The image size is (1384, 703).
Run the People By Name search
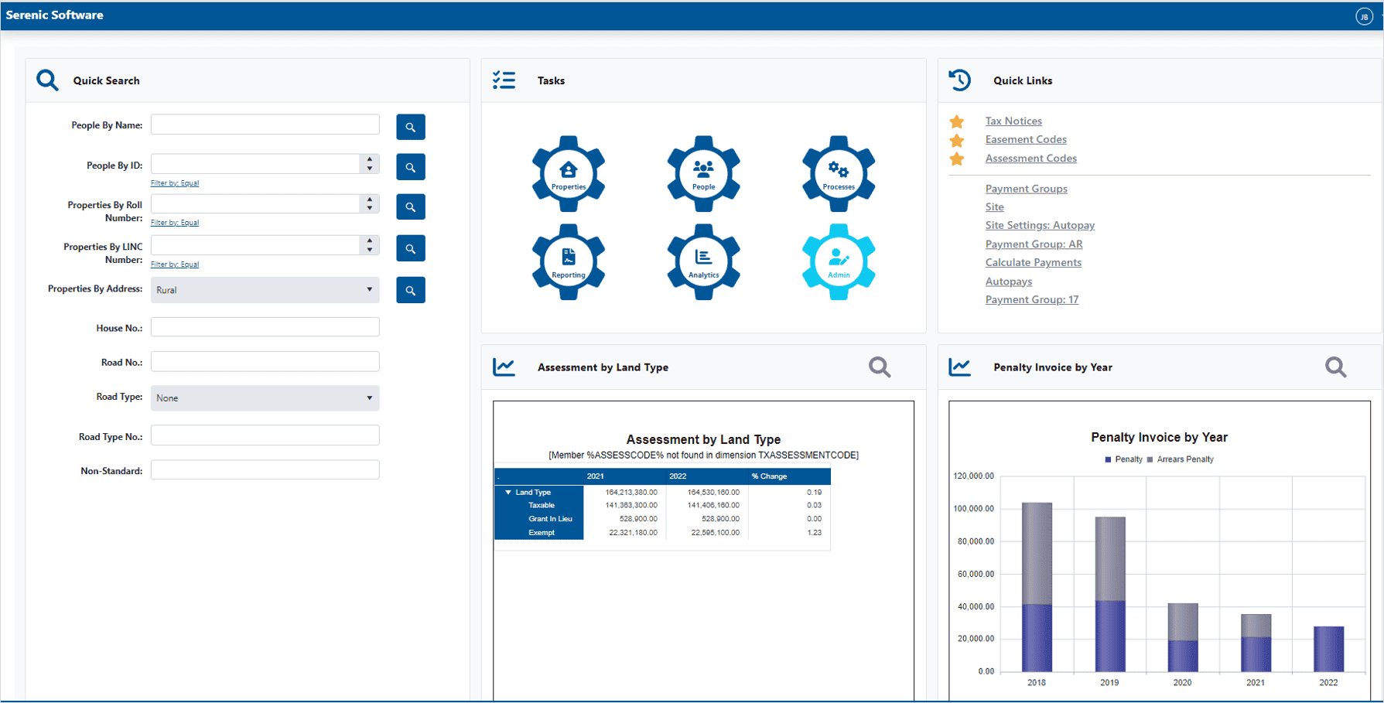[x=410, y=126]
